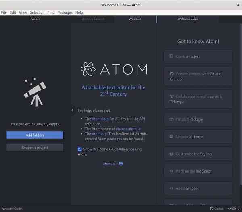The width and height of the screenshot is (242, 212).
Task: Visit the discuss.atom.io forum link
Action: tap(128, 129)
